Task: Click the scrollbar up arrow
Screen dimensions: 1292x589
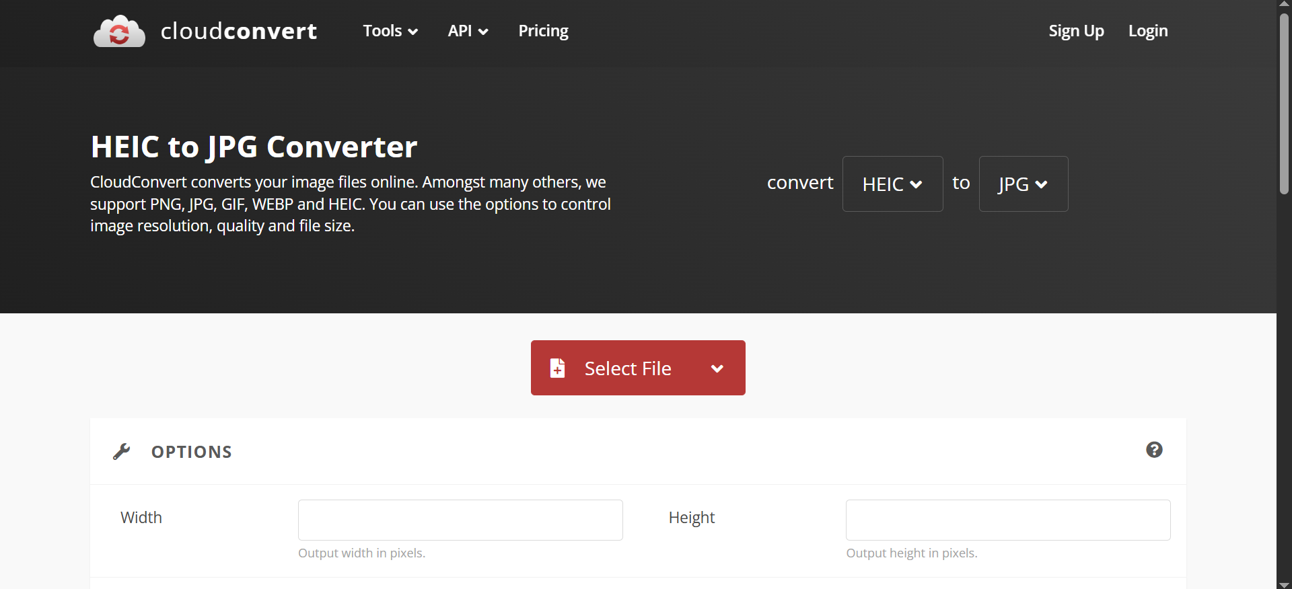Action: [1284, 5]
